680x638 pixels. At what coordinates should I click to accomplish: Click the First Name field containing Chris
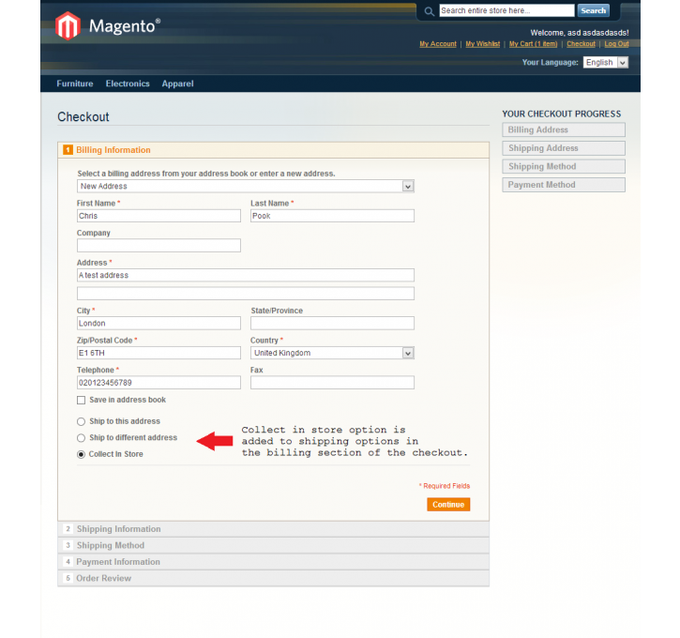[x=159, y=216]
